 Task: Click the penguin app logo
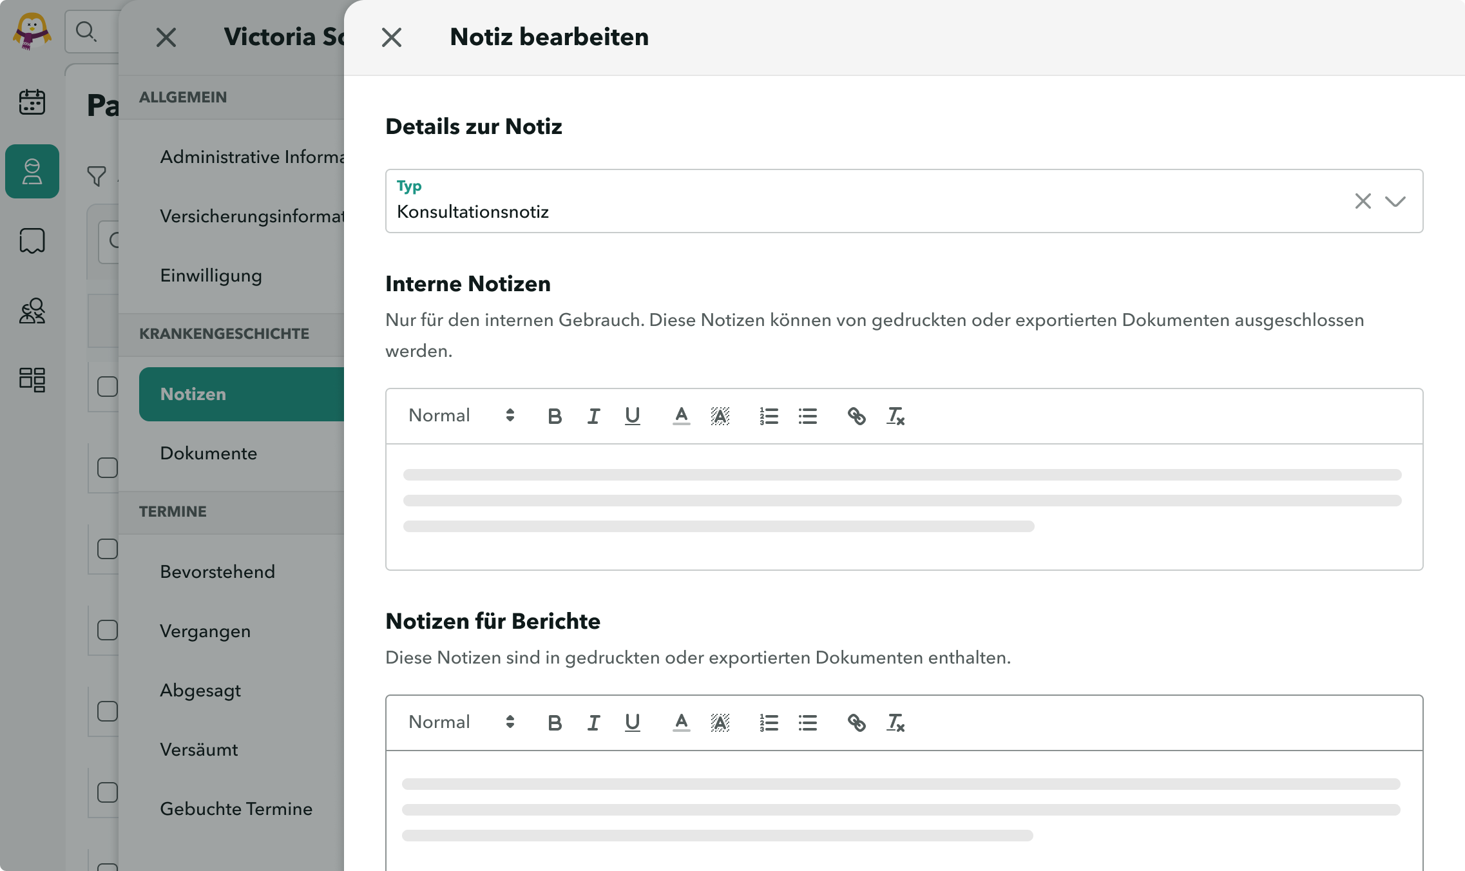click(32, 31)
